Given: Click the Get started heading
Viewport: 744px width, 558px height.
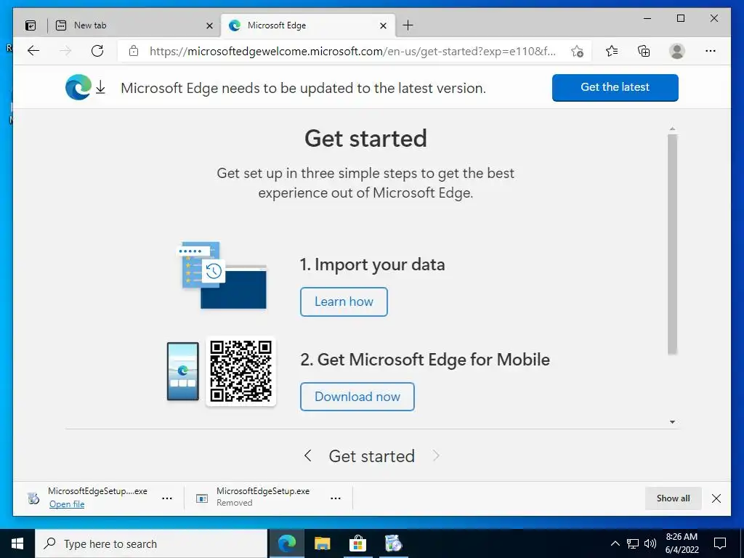Looking at the screenshot, I should tap(365, 139).
